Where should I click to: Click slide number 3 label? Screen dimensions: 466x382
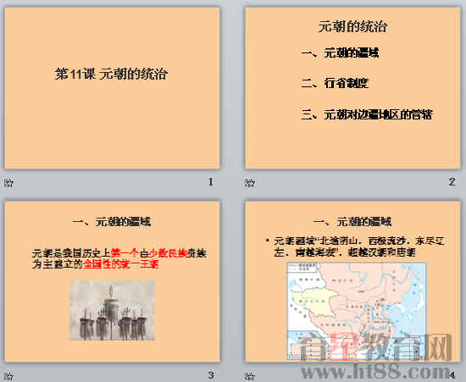click(211, 375)
